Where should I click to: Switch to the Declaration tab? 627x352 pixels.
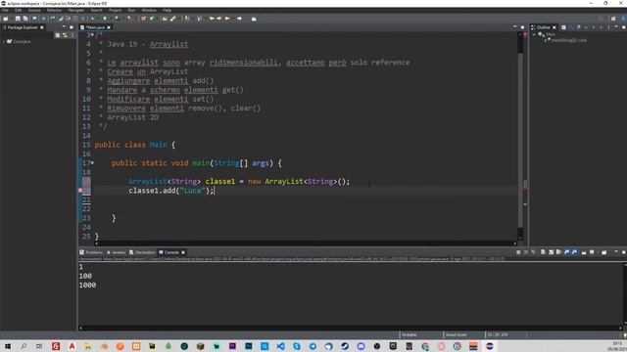point(142,252)
